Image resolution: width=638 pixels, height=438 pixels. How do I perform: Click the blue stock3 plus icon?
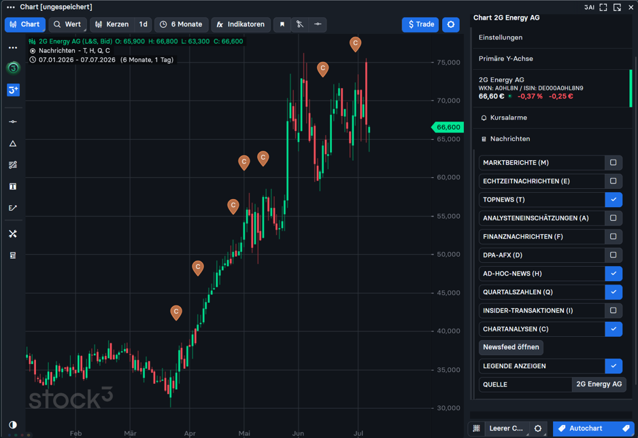pos(13,90)
